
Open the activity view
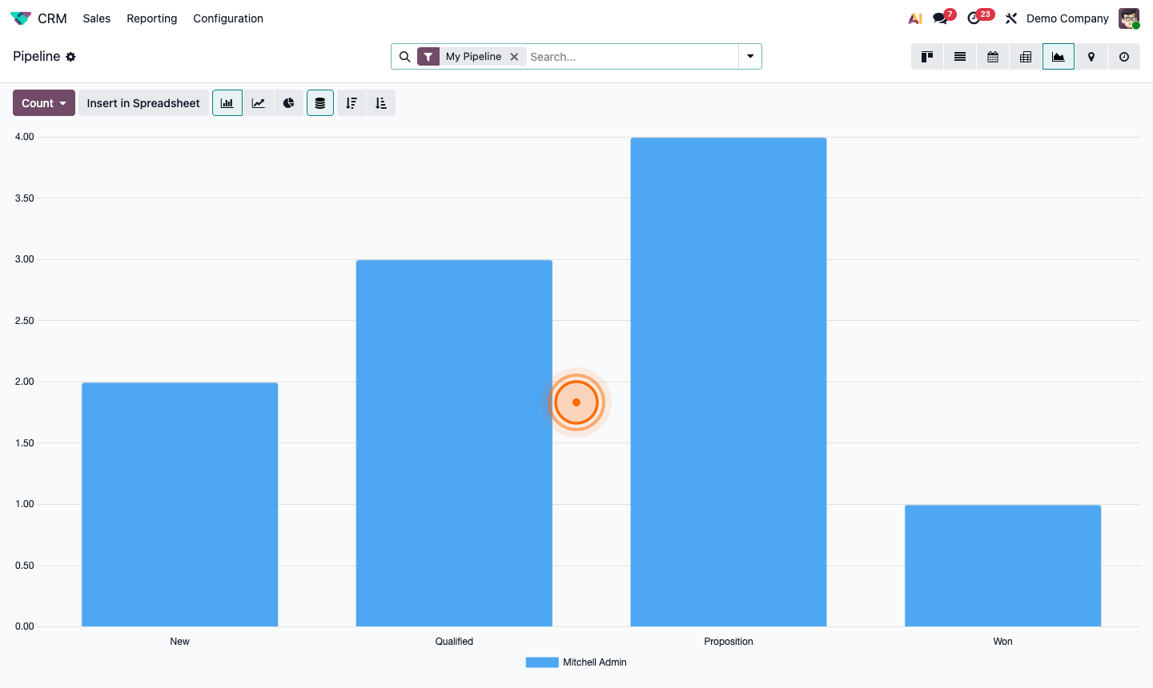tap(1123, 57)
